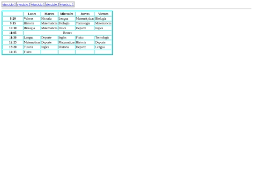Click the "Martes" column header

[49, 14]
